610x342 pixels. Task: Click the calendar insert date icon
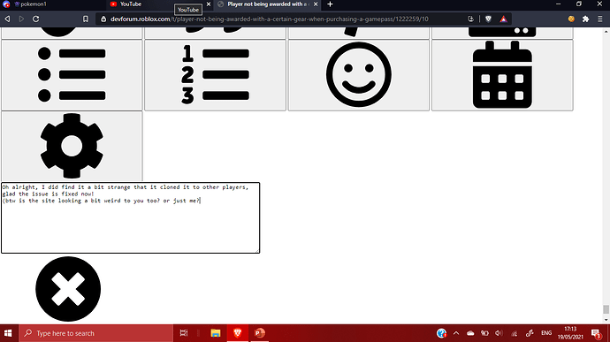(502, 75)
